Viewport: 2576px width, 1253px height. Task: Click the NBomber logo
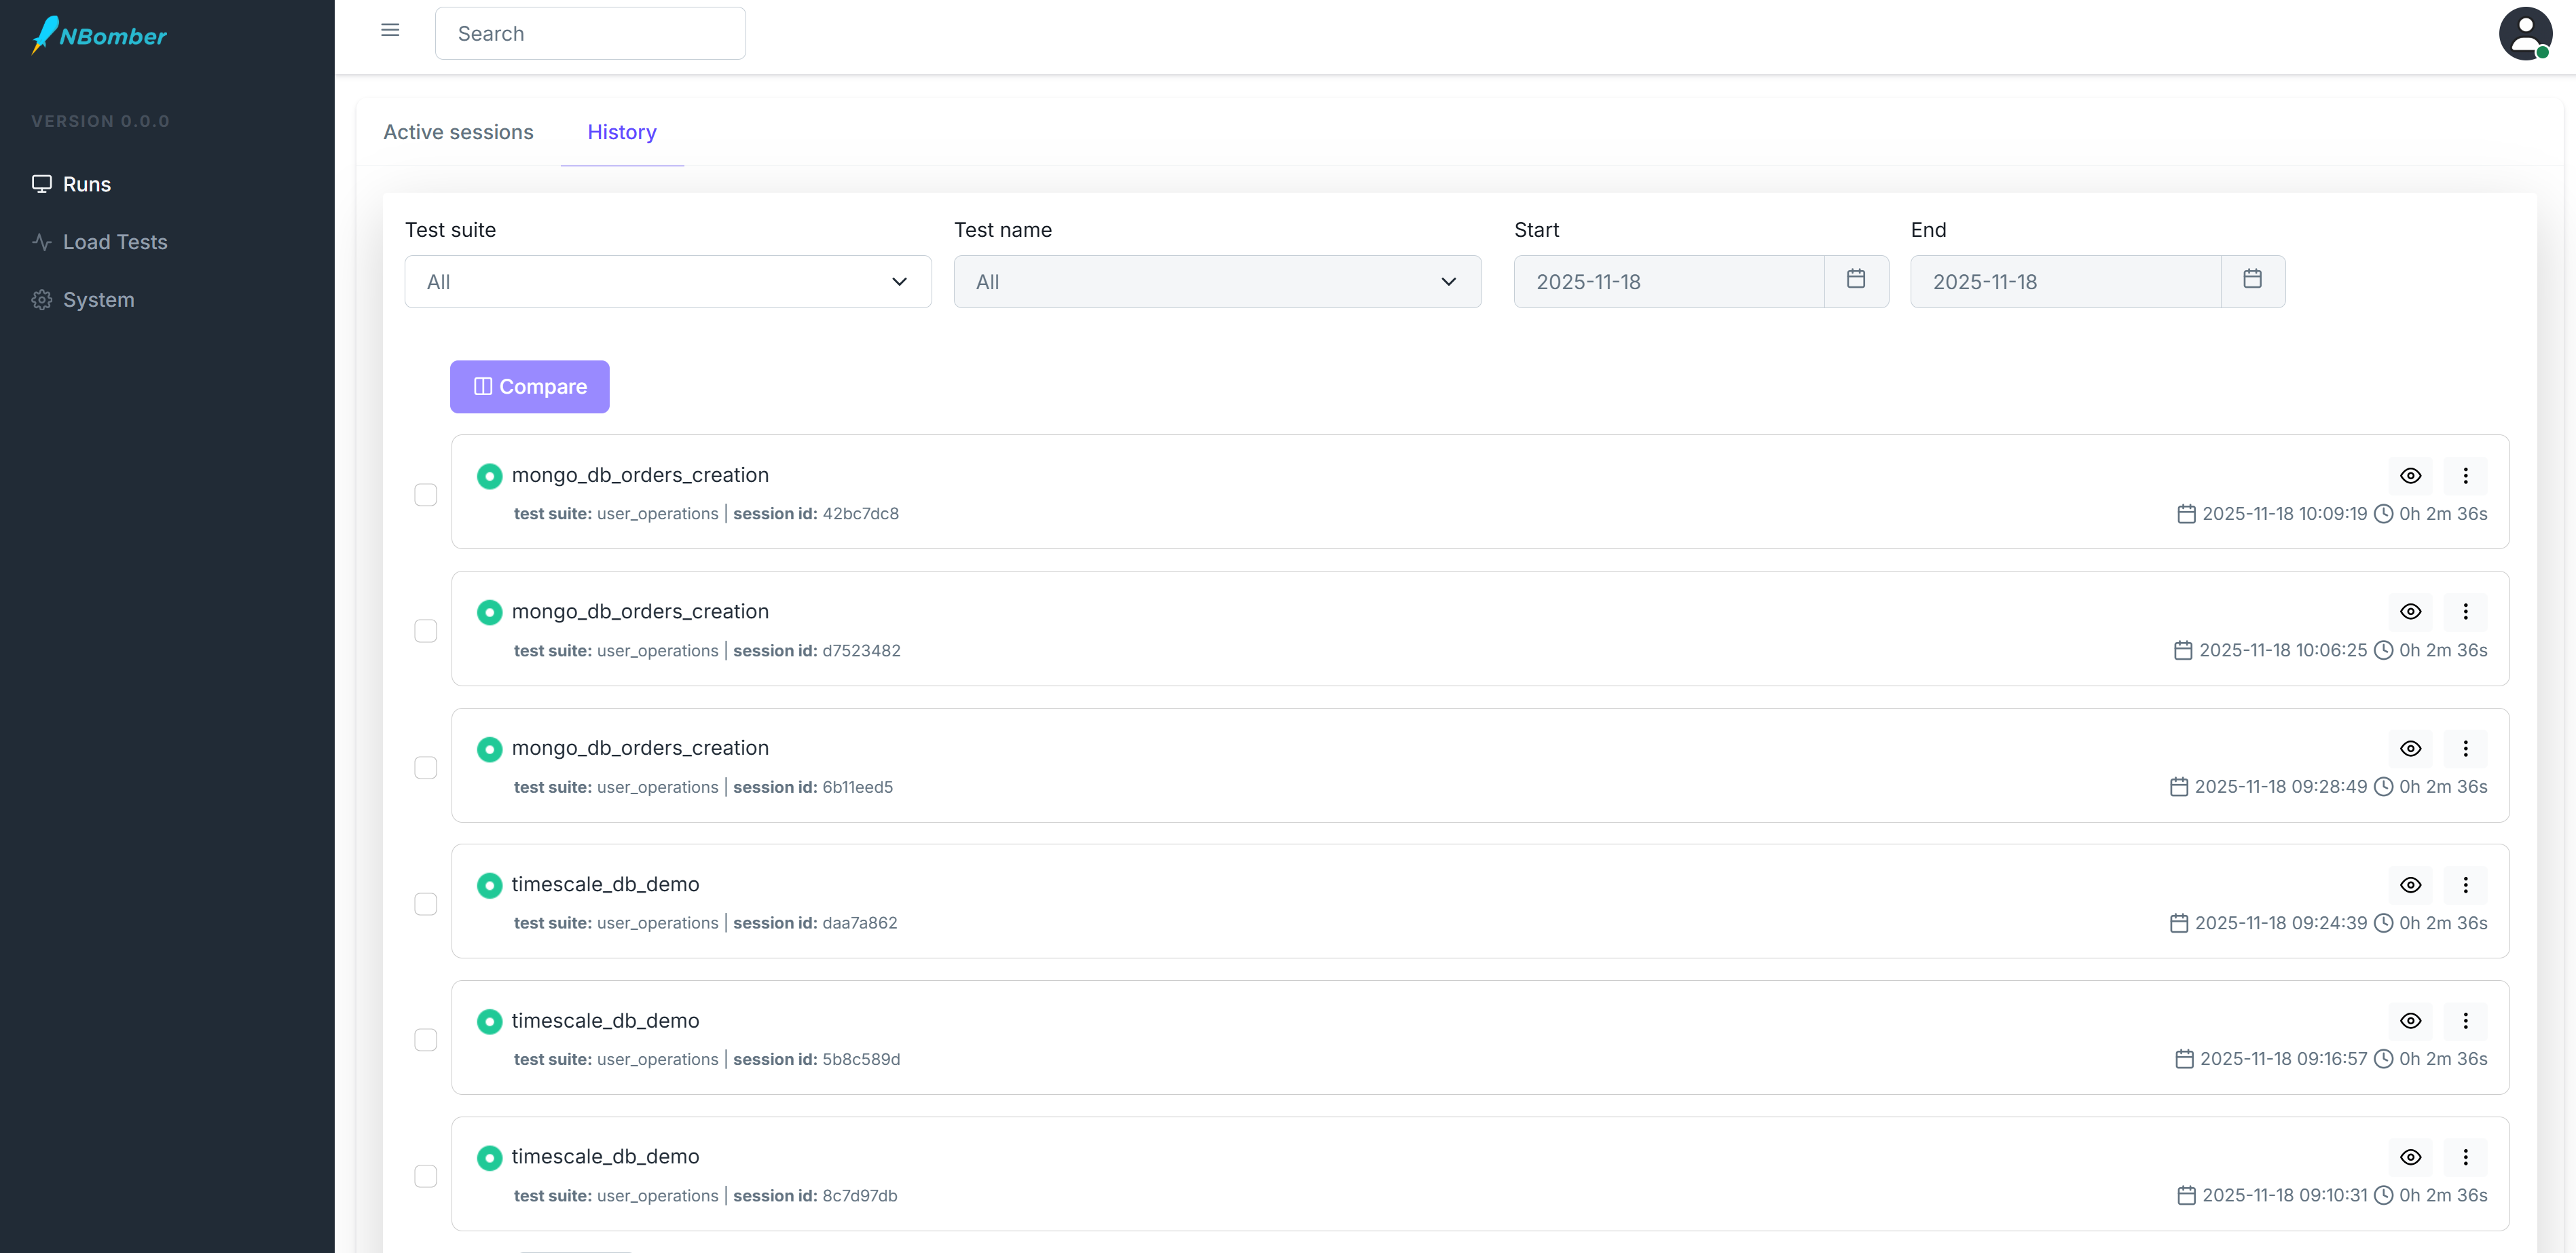point(100,35)
